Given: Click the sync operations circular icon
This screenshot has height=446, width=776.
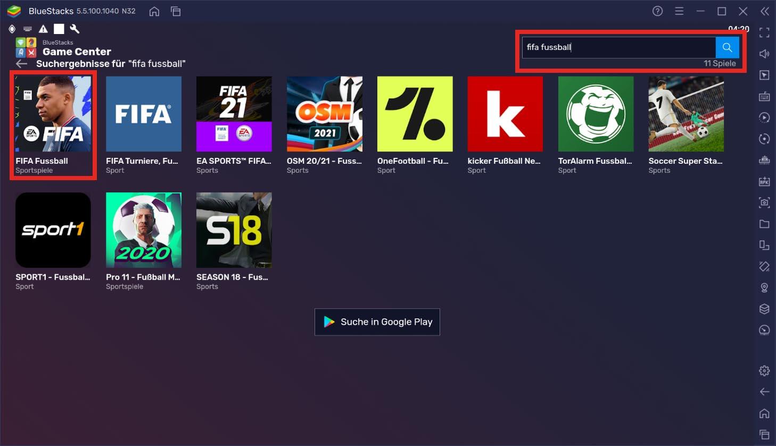Looking at the screenshot, I should coord(764,139).
